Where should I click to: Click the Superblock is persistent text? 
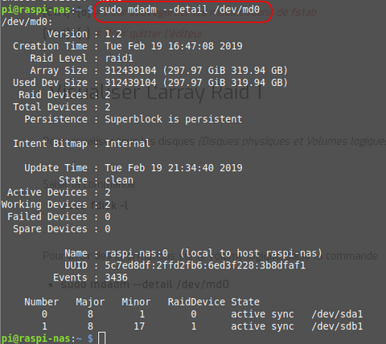point(174,119)
